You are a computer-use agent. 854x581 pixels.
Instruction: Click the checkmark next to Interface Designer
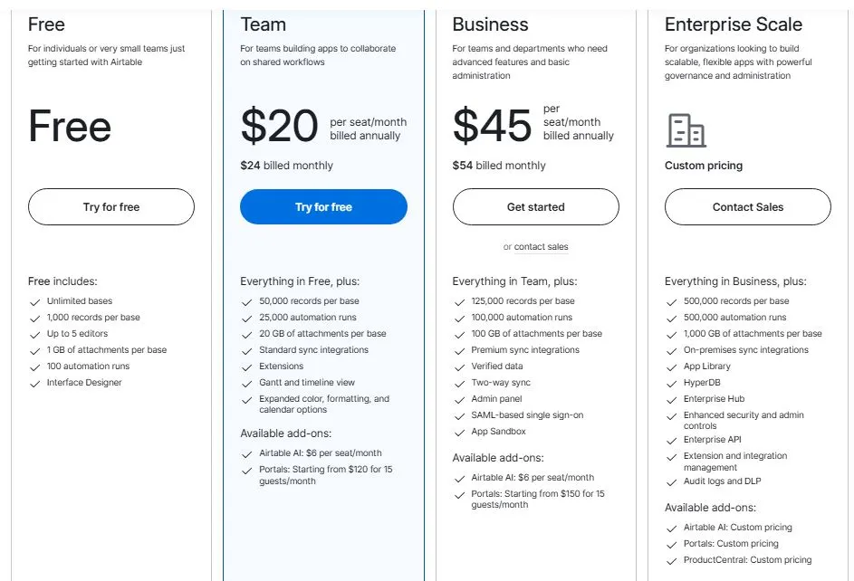35,383
